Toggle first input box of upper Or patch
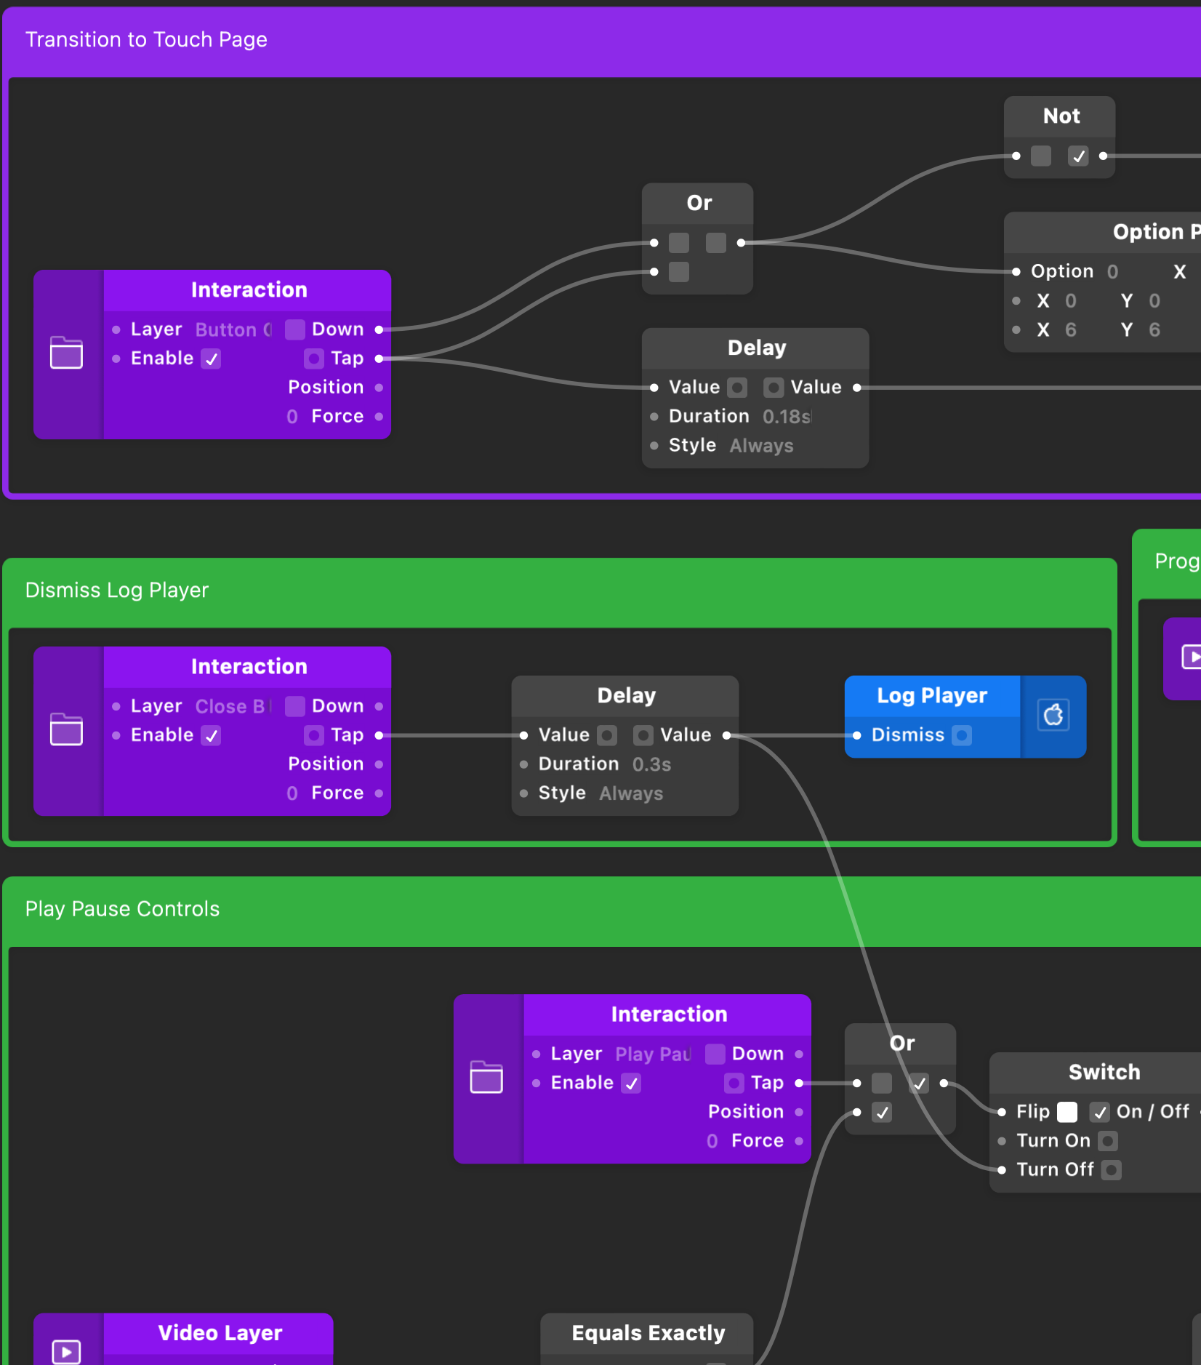 click(679, 243)
